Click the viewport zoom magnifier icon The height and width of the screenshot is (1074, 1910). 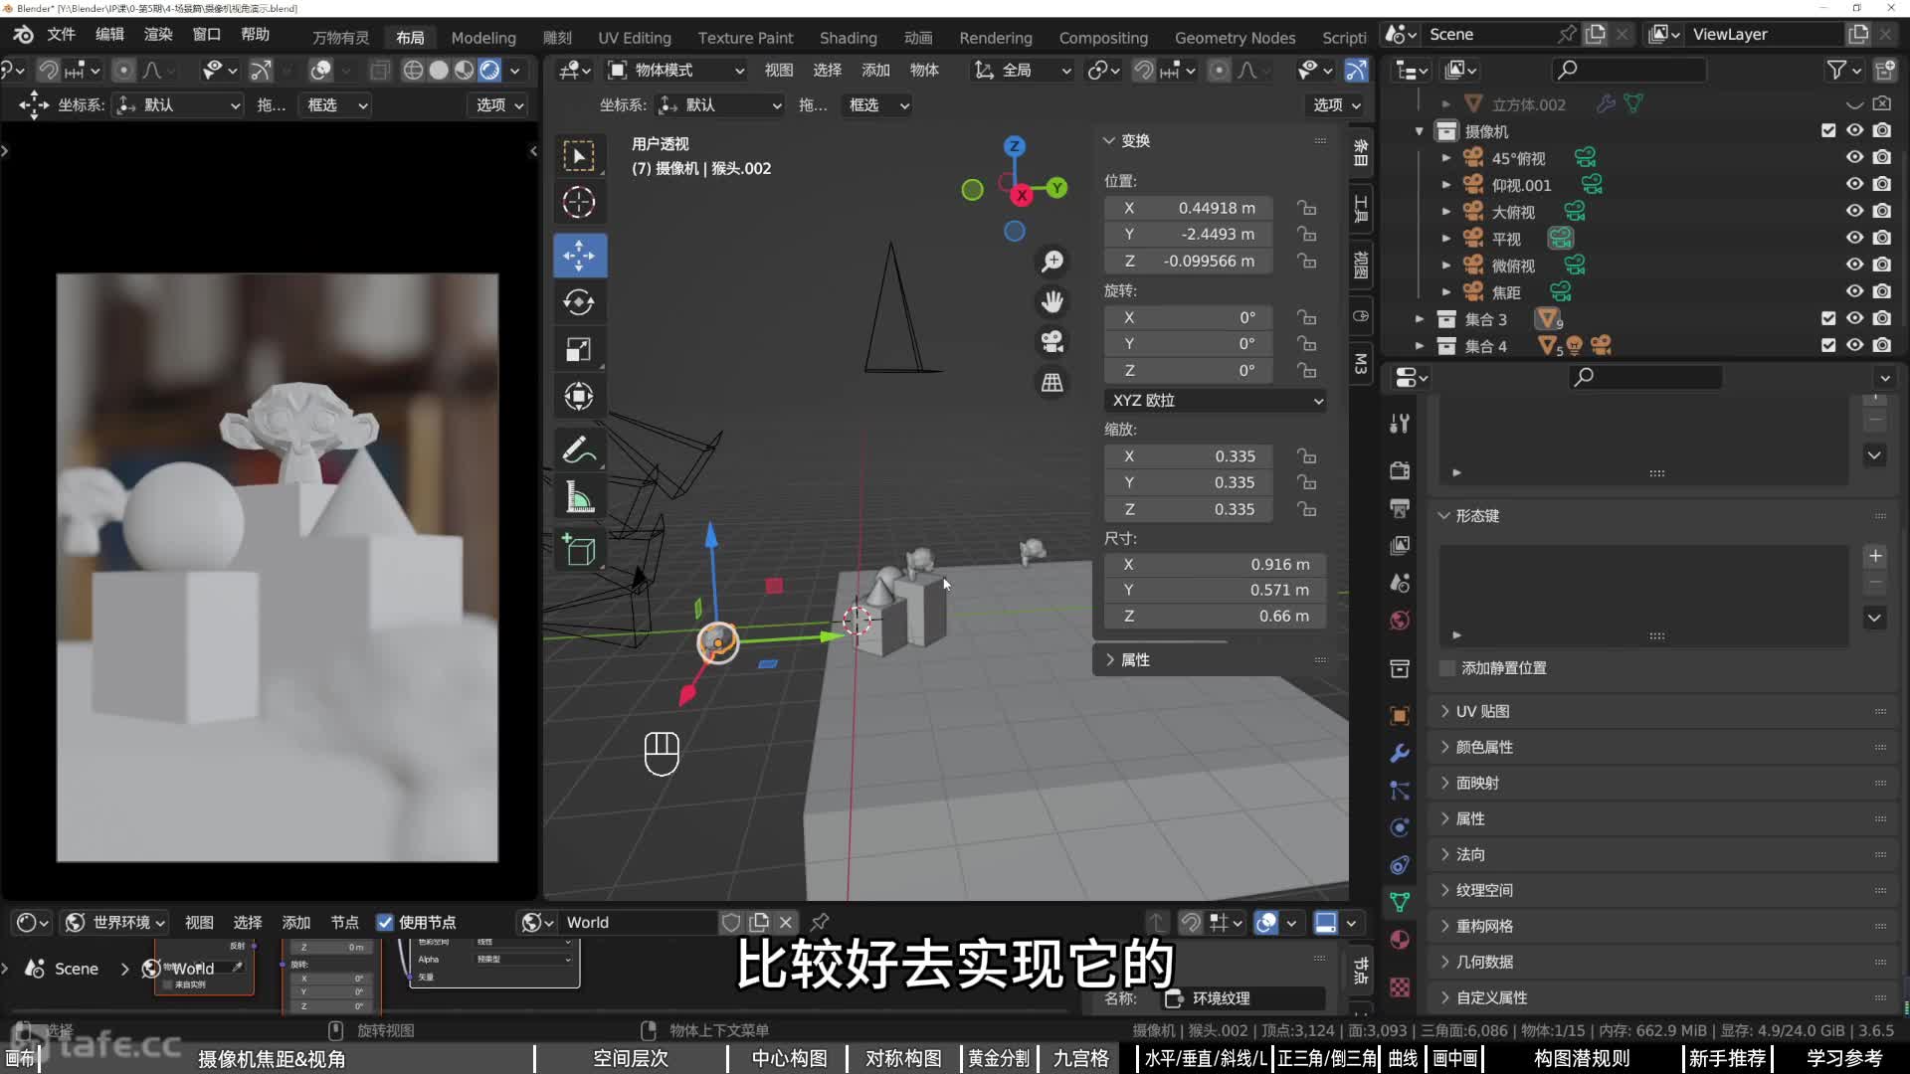click(x=1052, y=262)
